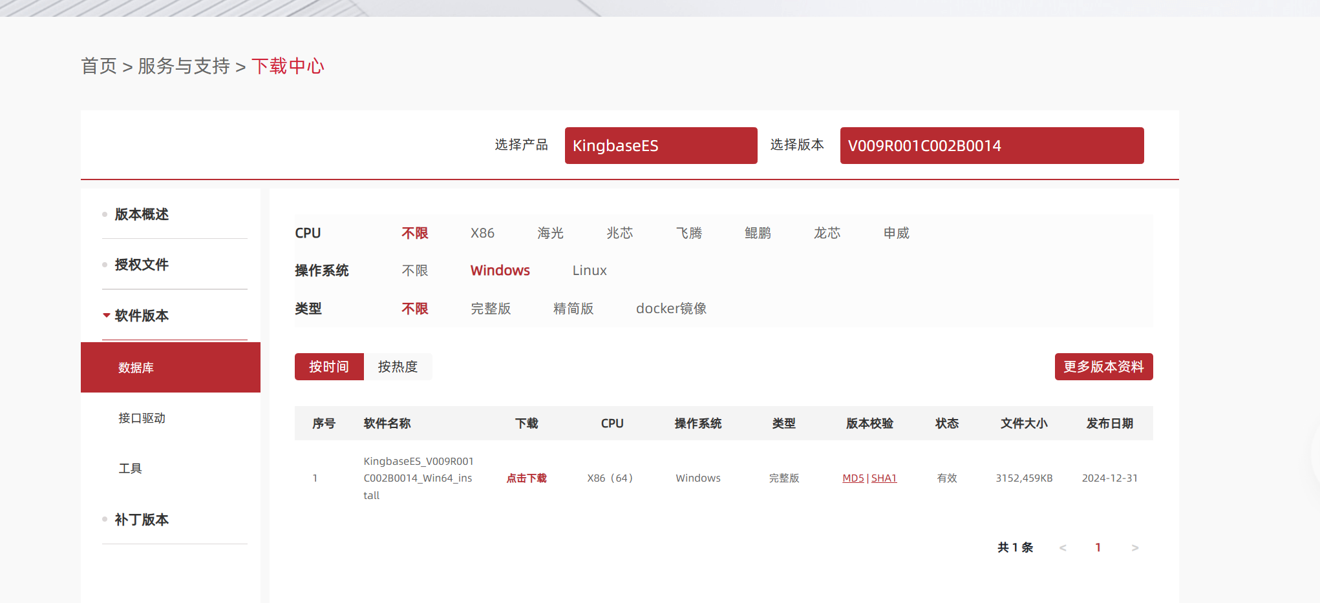This screenshot has height=603, width=1320.
Task: Go to previous page arrow
Action: click(1063, 547)
